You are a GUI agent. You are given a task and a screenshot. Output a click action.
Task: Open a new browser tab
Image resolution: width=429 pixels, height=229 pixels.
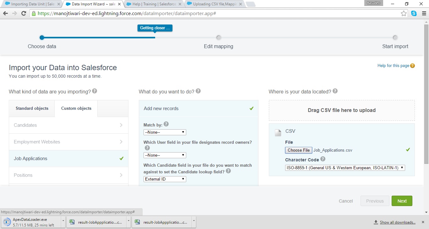tap(251, 4)
